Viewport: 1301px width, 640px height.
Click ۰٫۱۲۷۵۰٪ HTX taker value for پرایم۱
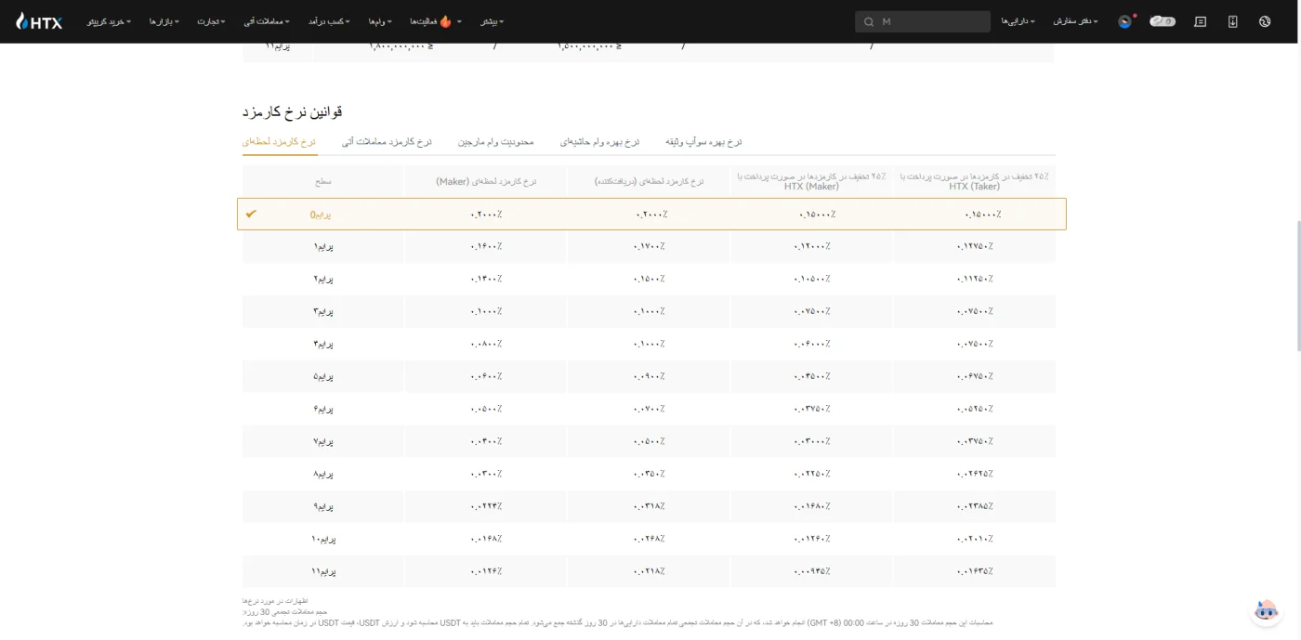click(974, 246)
